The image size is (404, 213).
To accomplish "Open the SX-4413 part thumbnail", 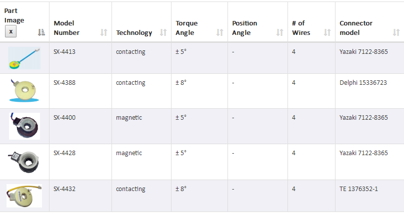I will 24,58.
